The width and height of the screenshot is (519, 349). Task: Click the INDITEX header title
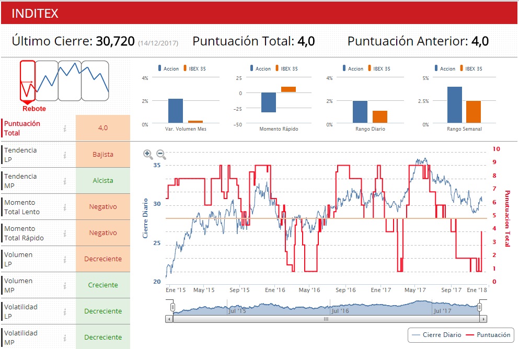[35, 14]
